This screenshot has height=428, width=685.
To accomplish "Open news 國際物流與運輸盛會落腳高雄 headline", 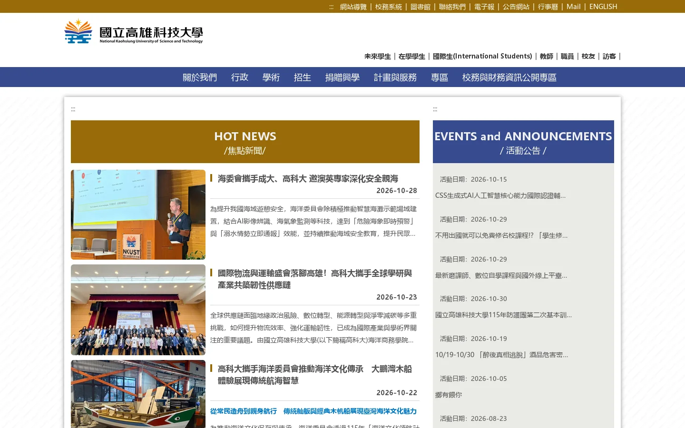I will click(x=315, y=279).
